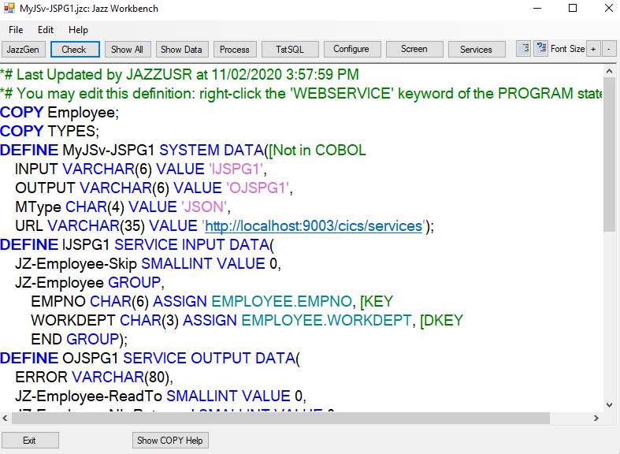Image resolution: width=620 pixels, height=454 pixels.
Task: Click the TstSQL button
Action: pos(290,50)
